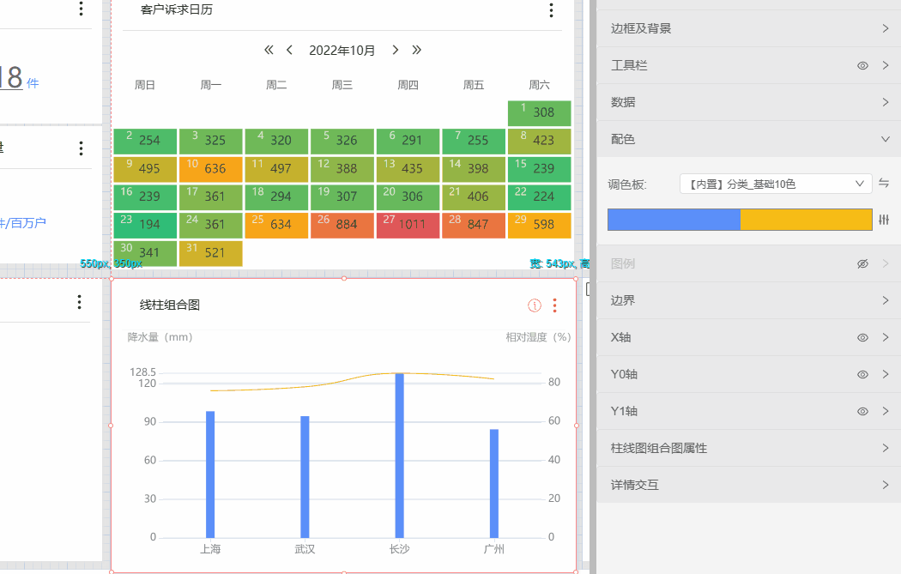This screenshot has height=574, width=901.
Task: Click the warning icon on 线柱组合图
Action: [x=534, y=305]
